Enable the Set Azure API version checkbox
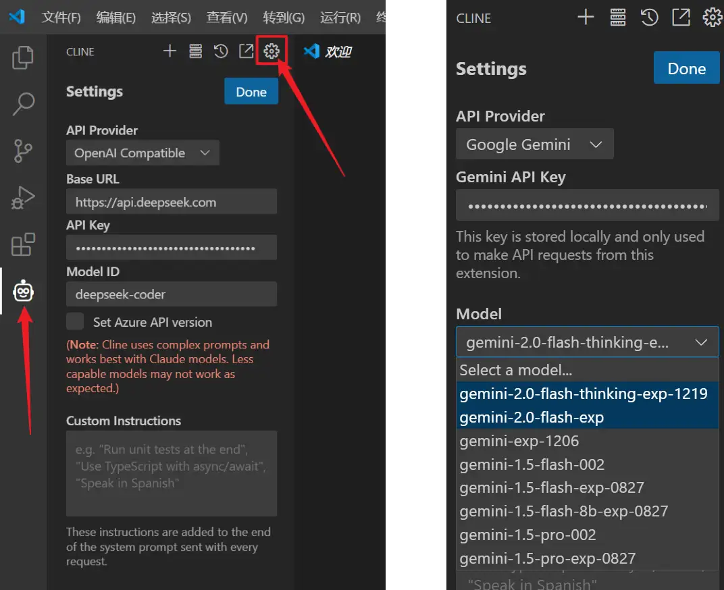The height and width of the screenshot is (590, 724). [75, 321]
